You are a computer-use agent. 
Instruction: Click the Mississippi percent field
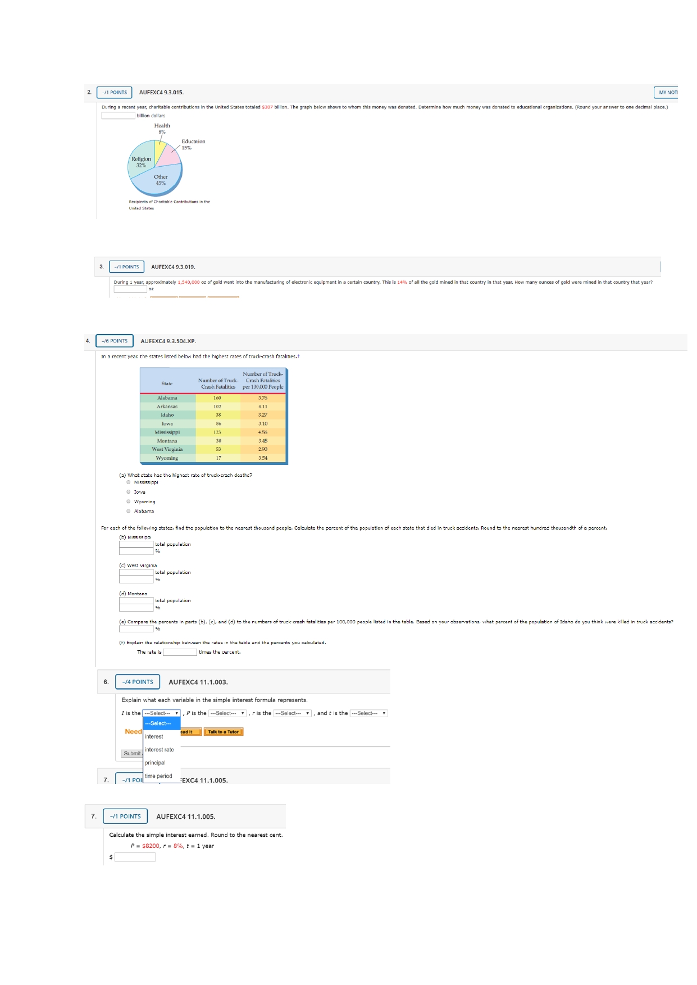tap(136, 551)
